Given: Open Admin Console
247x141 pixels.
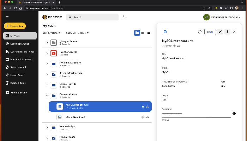Looking at the screenshot, I should click(16, 92).
